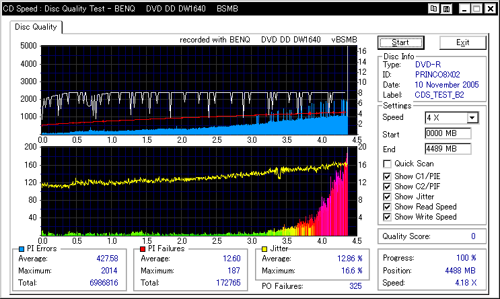Click the copy to clipboard icon in title bar

tap(434, 9)
